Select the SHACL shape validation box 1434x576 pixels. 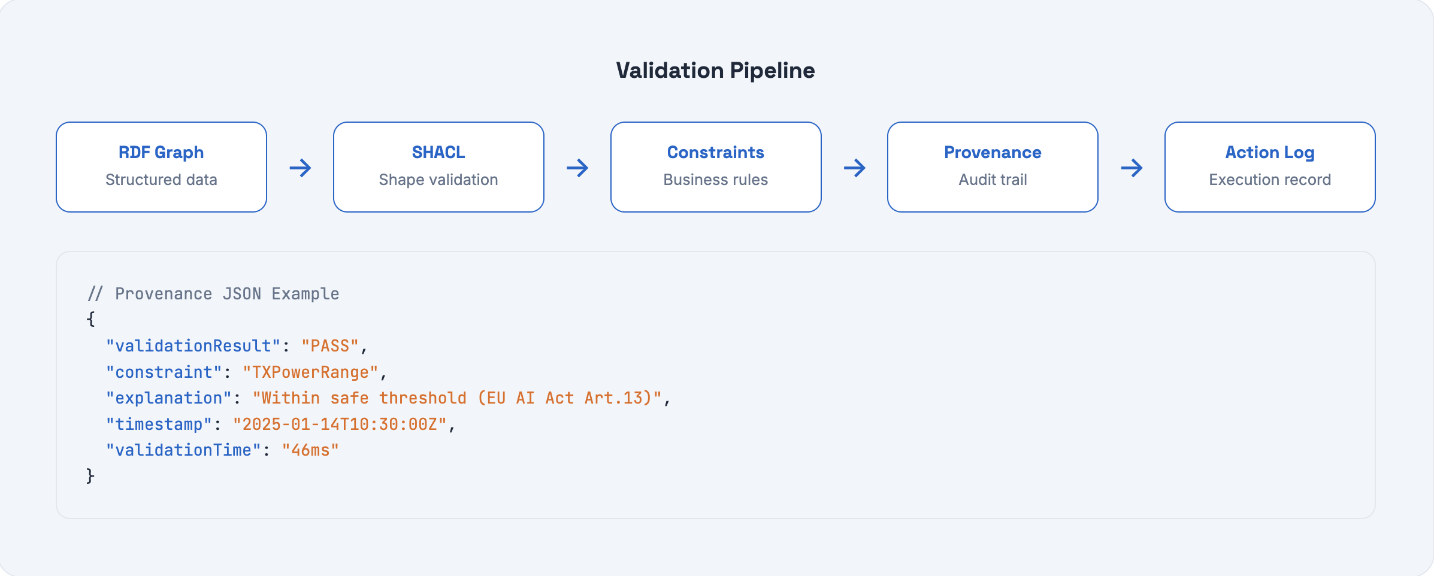[x=438, y=167]
